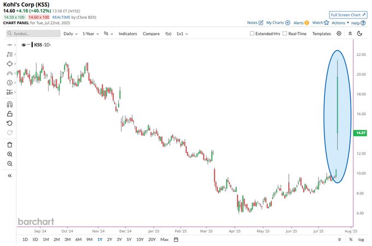The height and width of the screenshot is (246, 372).
Task: Select the 3Y range
Action: (119, 239)
